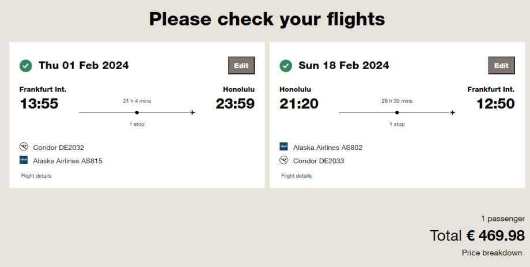Image resolution: width=530 pixels, height=267 pixels.
Task: Click the airplane icon on the Honolulu–Frankfurt route line
Action: (x=453, y=112)
